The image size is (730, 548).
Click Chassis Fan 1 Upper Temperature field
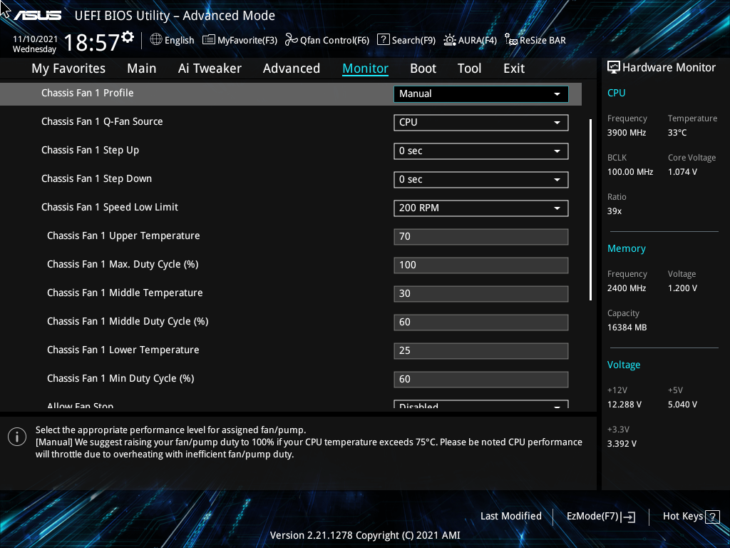pos(481,236)
